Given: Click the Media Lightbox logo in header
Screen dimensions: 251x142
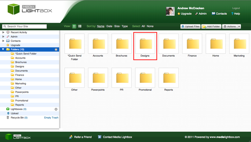Looking at the screenshot, I should 30,10.
